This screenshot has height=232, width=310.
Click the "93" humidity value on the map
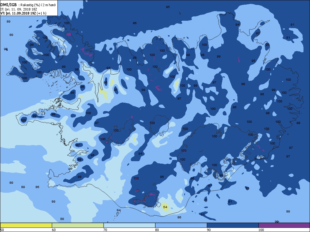268,45
